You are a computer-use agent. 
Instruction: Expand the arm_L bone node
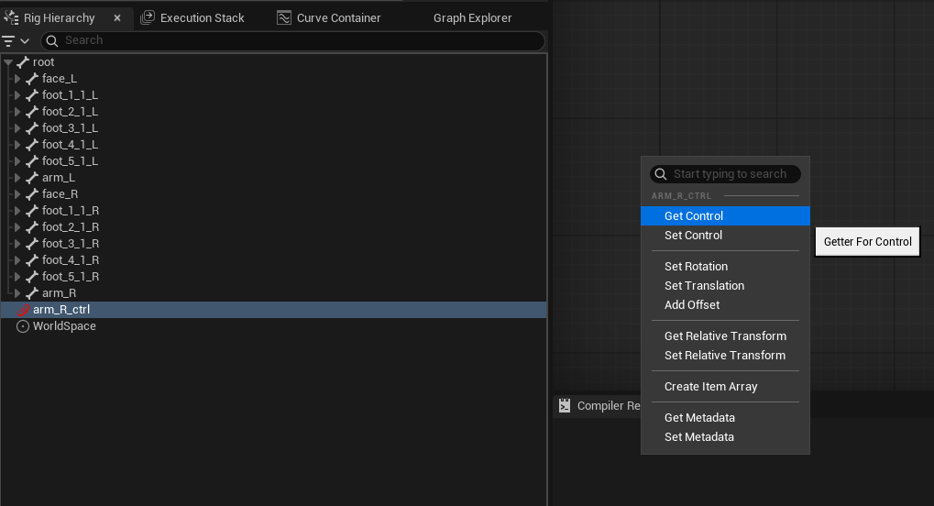click(17, 178)
